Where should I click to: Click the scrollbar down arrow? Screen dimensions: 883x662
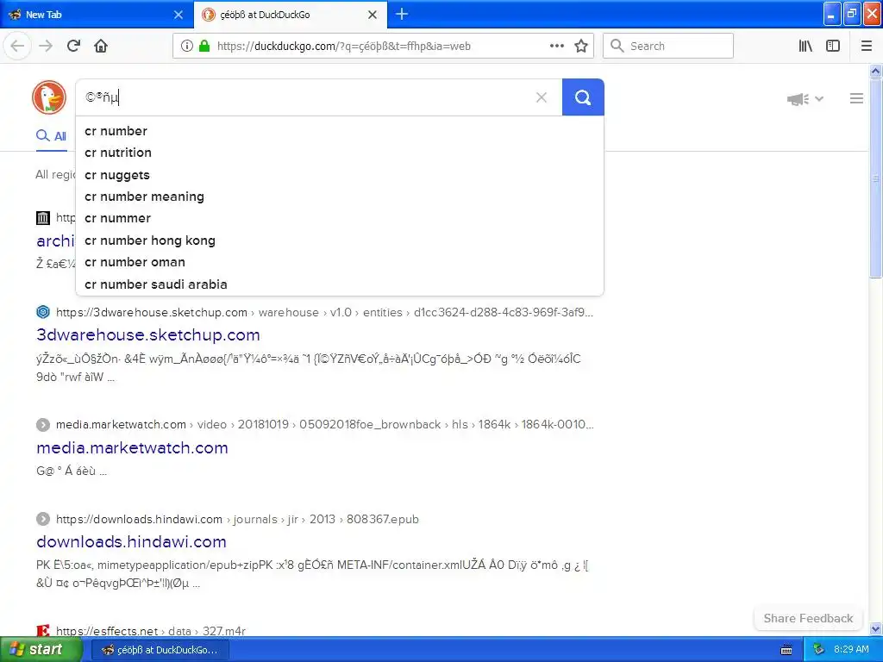coord(875,628)
